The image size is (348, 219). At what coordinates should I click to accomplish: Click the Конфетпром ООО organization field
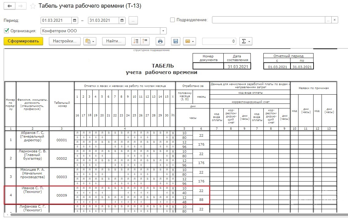101,31
